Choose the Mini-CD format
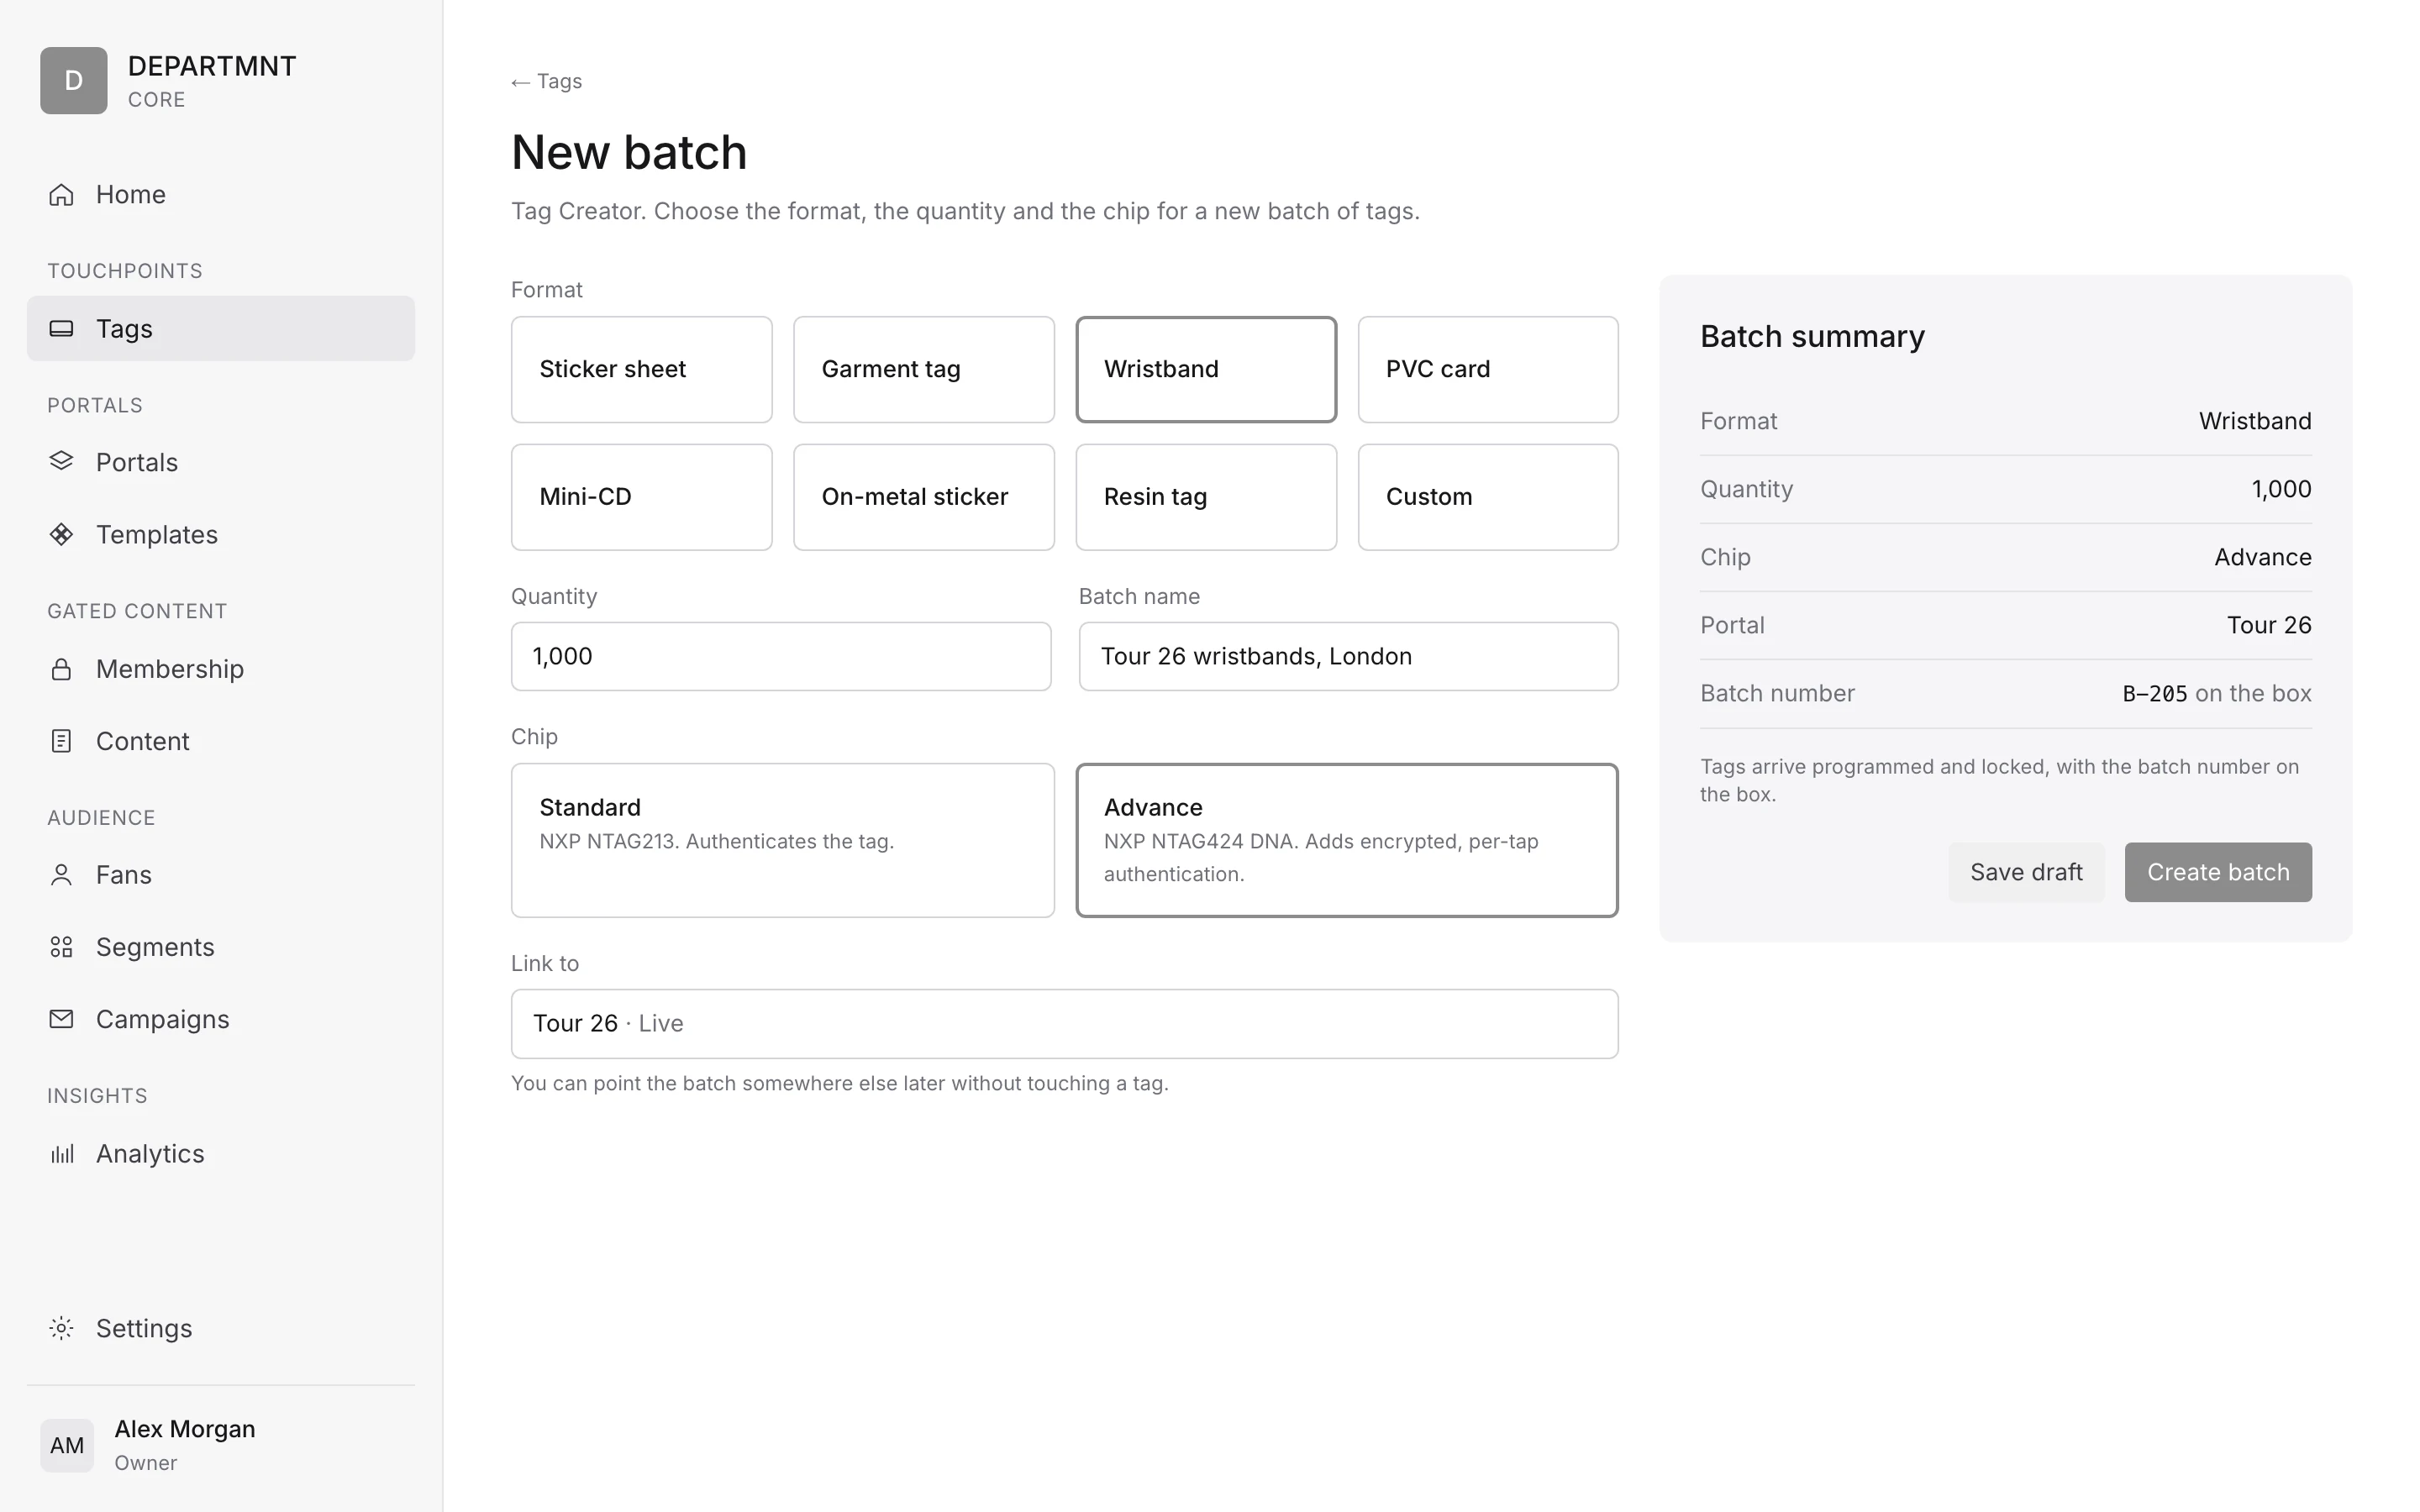The height and width of the screenshot is (1512, 2420). click(641, 497)
